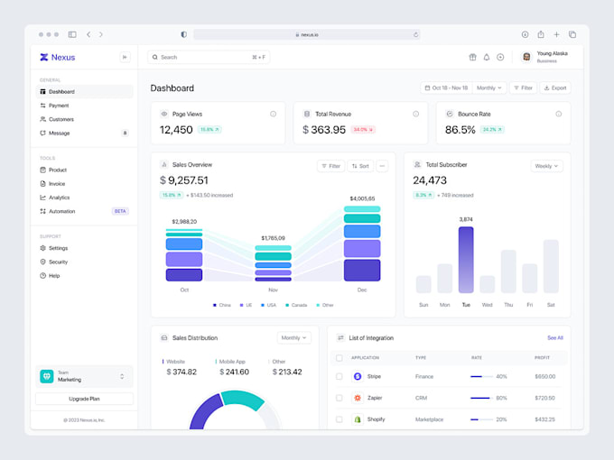Check the Stripe row checkbox
The width and height of the screenshot is (614, 460).
point(340,376)
